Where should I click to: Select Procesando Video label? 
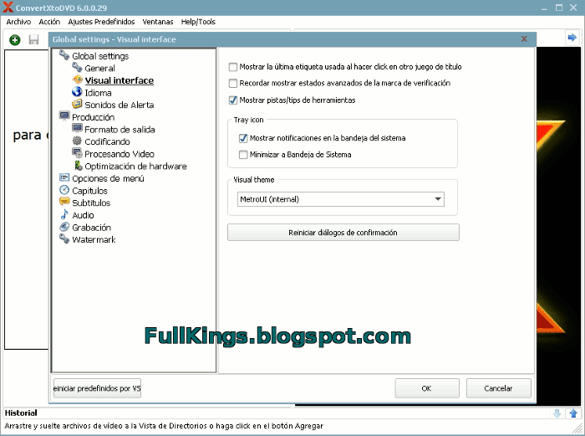pyautogui.click(x=120, y=154)
